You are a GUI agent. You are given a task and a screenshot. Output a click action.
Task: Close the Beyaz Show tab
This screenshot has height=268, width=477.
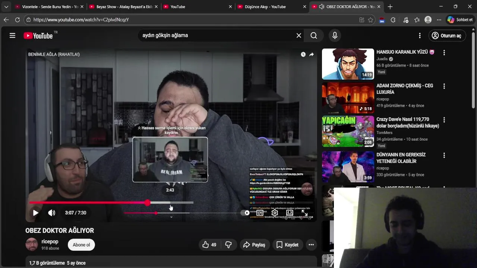tap(156, 7)
